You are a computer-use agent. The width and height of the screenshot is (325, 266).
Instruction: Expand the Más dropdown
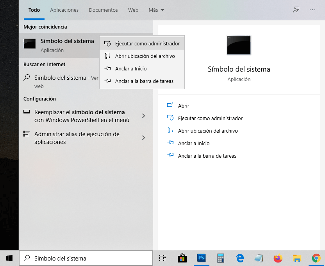[x=156, y=10]
